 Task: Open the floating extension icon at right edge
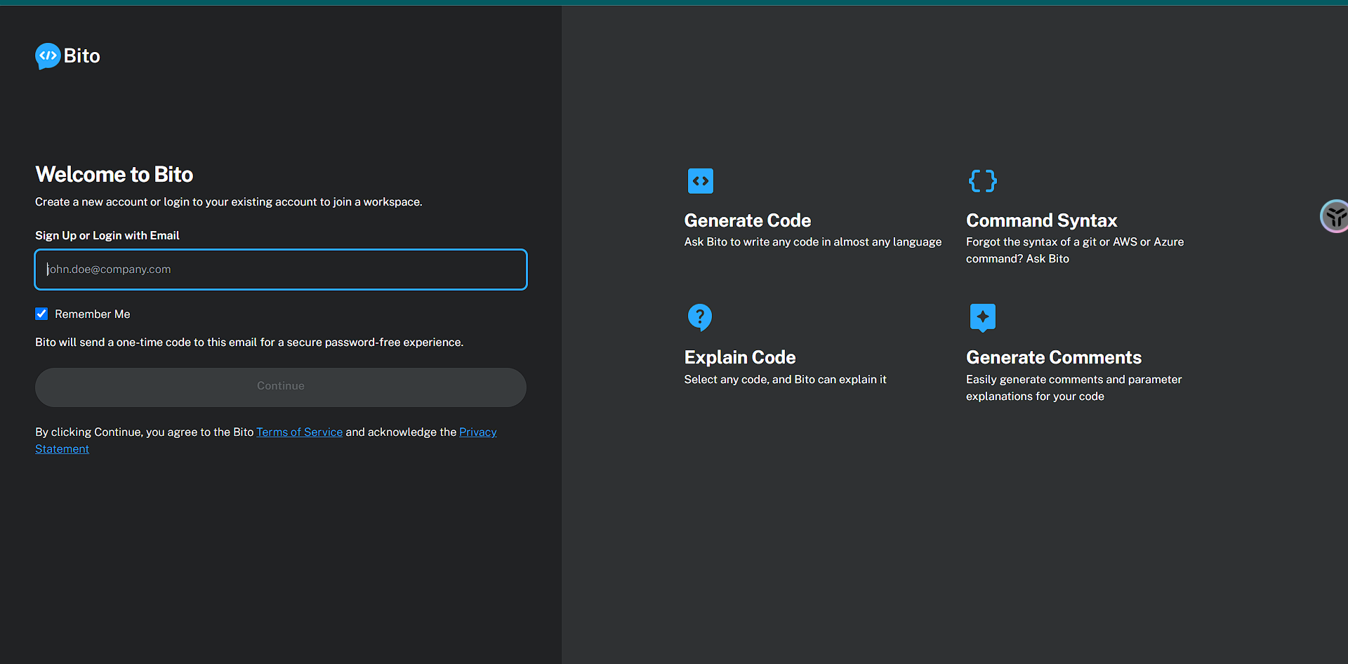[1335, 216]
